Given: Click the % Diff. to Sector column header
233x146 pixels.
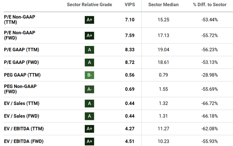Looking at the screenshot, I should pos(210,5).
